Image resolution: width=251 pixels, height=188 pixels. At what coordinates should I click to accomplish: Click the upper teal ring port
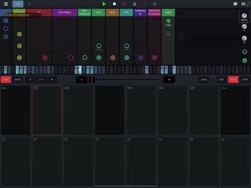click(x=127, y=46)
